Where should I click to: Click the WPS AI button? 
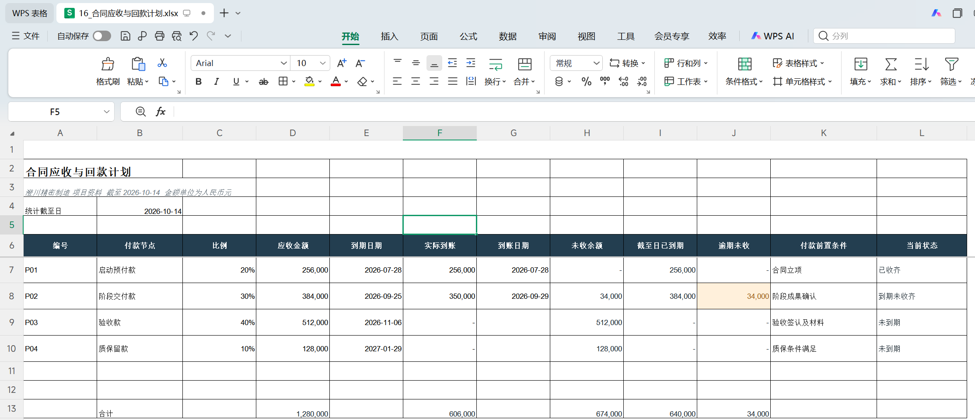click(x=772, y=36)
